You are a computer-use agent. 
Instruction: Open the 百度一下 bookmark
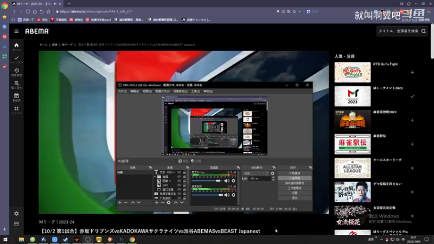(x=26, y=20)
